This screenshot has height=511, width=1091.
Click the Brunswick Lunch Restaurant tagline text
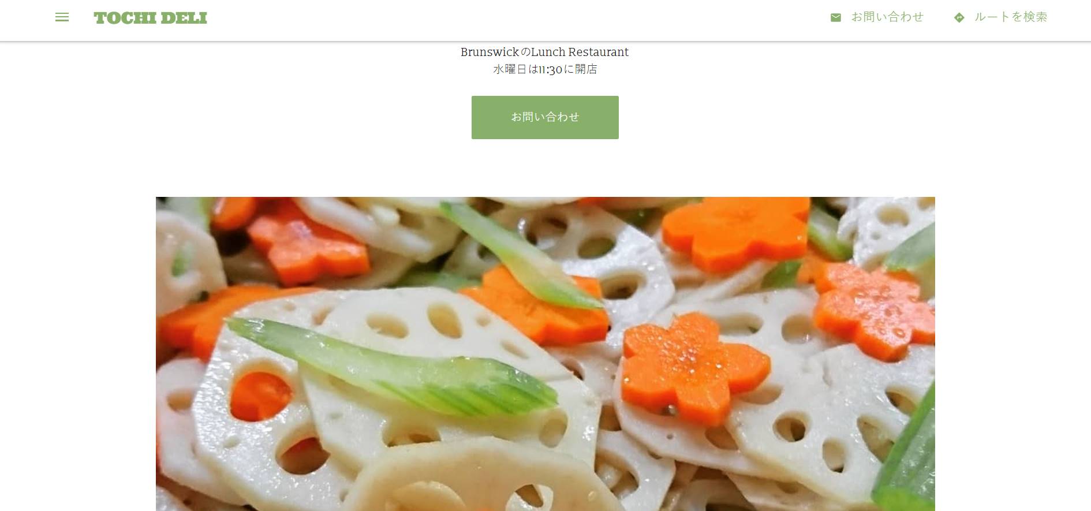point(544,52)
